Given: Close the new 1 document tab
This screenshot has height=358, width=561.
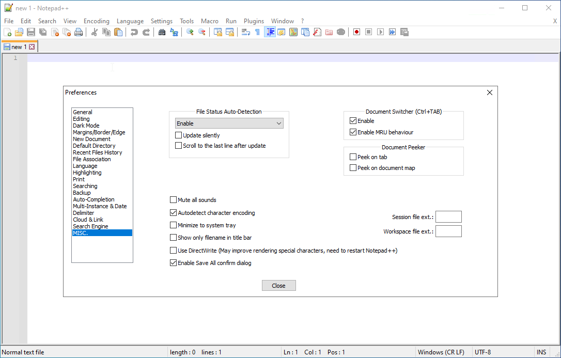Looking at the screenshot, I should pos(32,47).
